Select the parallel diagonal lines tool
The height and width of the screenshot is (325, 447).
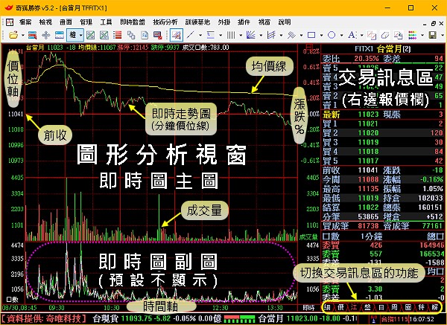click(291, 35)
